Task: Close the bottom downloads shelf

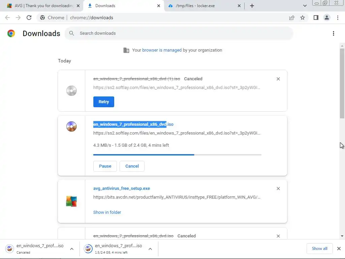Action: [x=339, y=249]
